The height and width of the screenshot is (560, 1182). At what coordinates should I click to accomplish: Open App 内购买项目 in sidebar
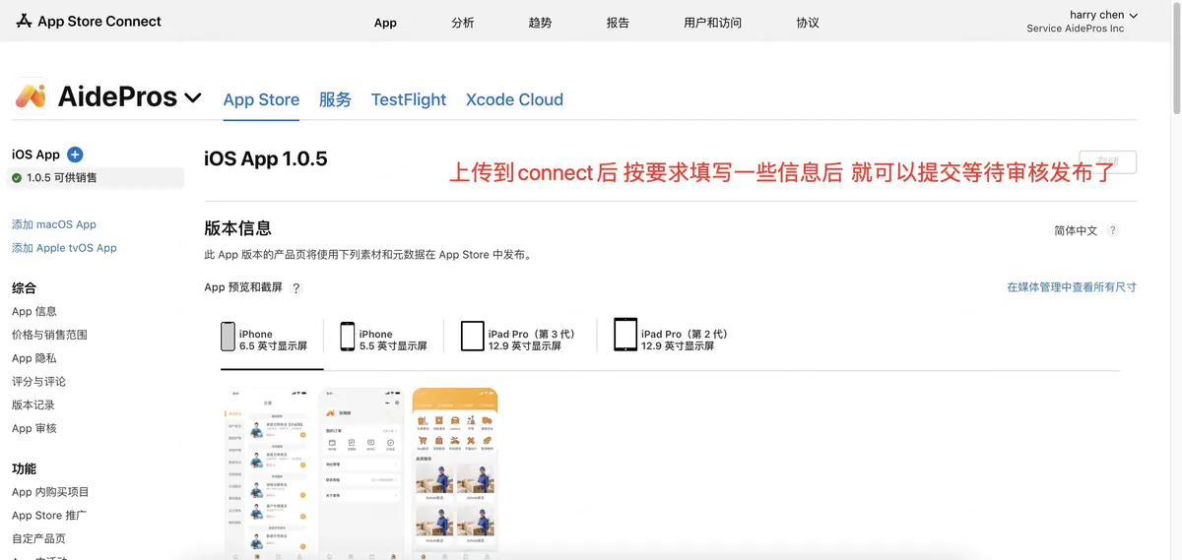[50, 492]
